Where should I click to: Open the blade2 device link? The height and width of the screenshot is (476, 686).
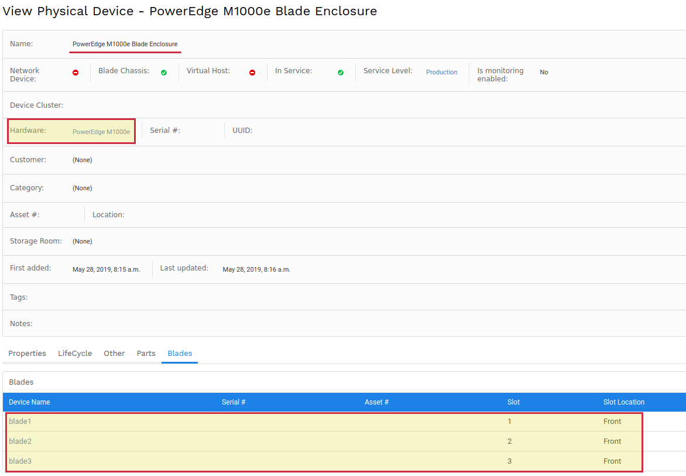point(20,441)
